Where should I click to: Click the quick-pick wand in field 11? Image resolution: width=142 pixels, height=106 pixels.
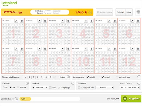[109, 49]
